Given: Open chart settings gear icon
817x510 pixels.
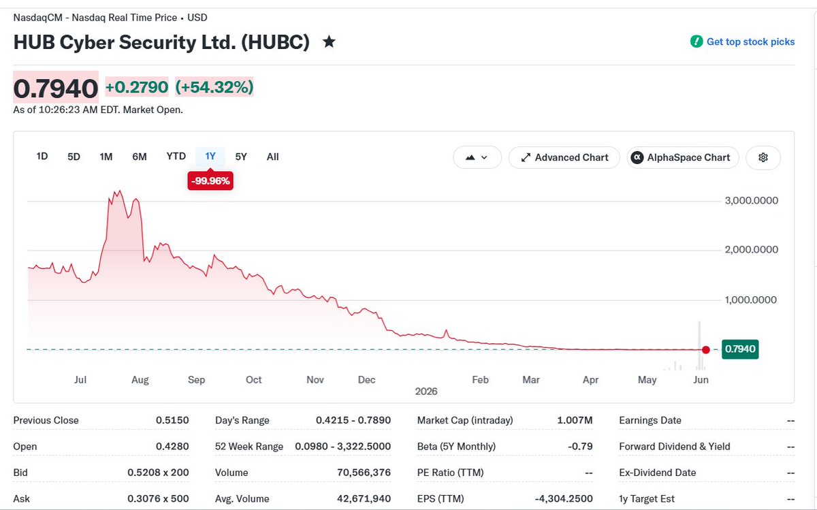Looking at the screenshot, I should click(x=763, y=157).
